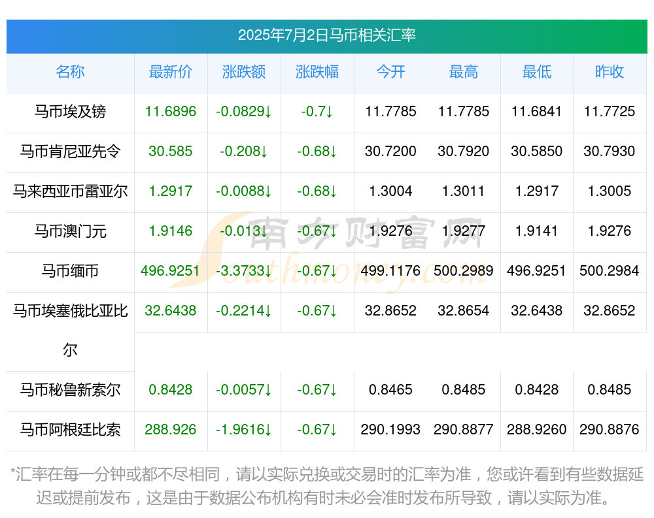Click change percent -0.7↓
Screen dimensions: 654x518
point(317,112)
